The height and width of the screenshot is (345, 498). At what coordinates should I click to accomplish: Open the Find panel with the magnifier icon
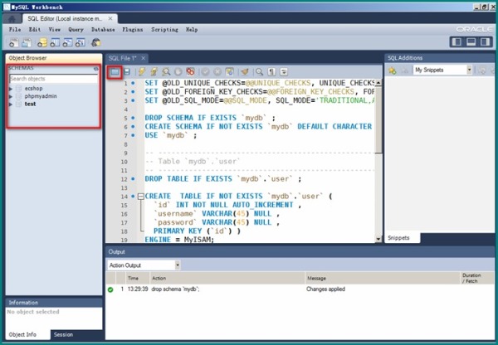(x=260, y=72)
